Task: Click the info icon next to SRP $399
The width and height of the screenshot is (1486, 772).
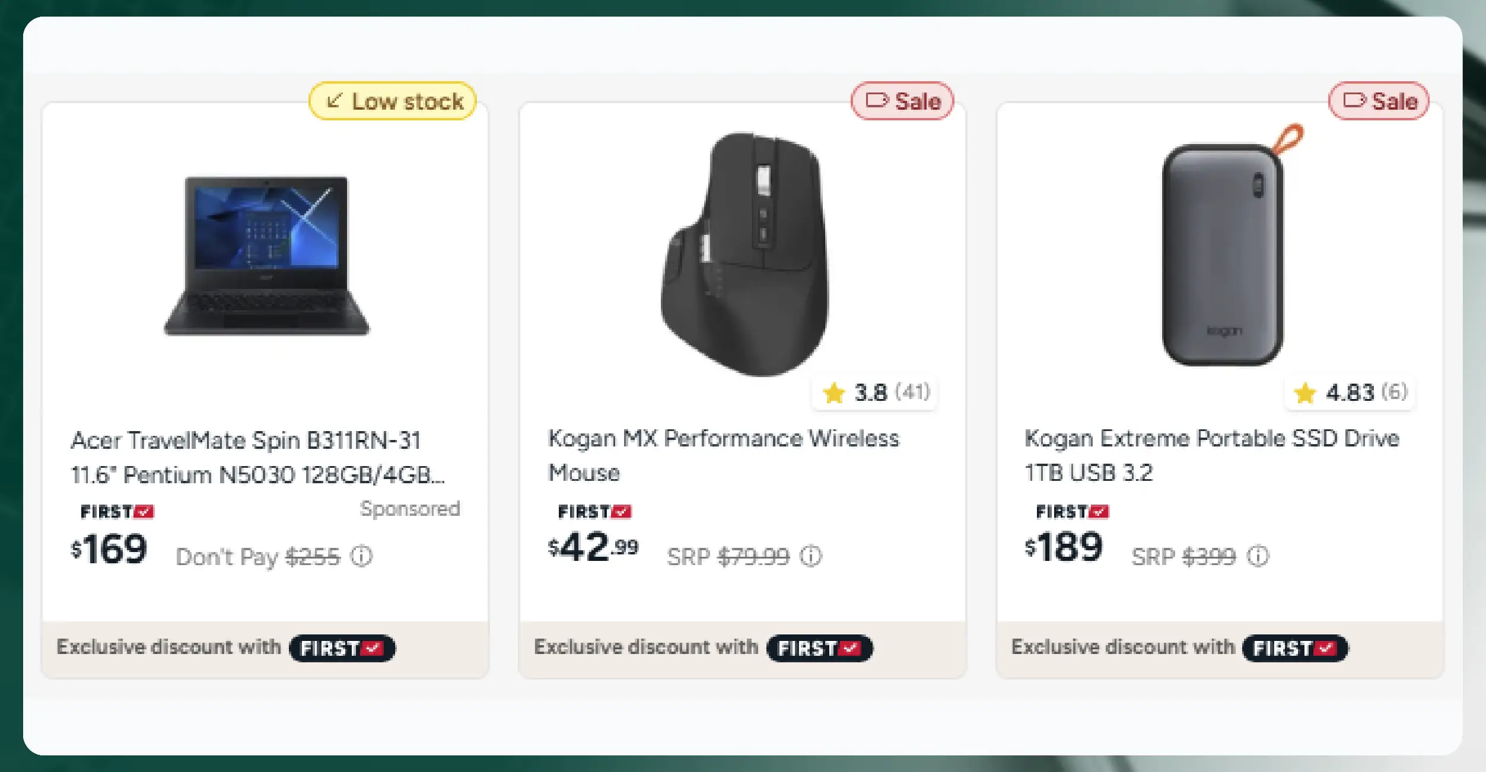Action: [x=1258, y=556]
